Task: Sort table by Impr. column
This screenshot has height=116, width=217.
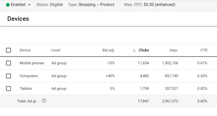Action: coord(174,50)
